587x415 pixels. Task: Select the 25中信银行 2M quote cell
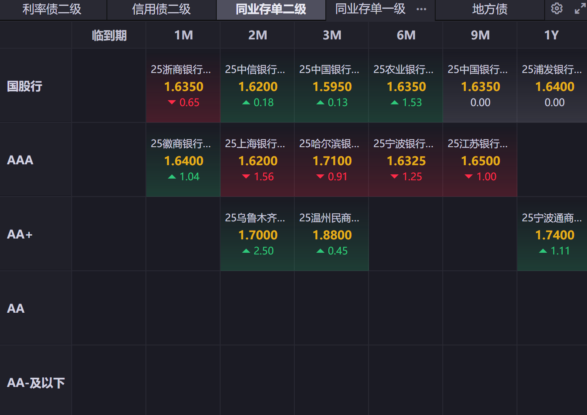point(257,86)
